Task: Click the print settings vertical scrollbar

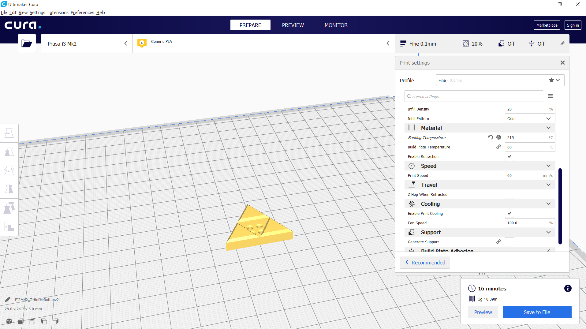Action: 560,206
